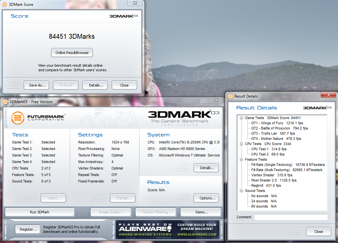Screen dimensions: 338x243
Task: Select GT3 - Troll's Lair result row
Action: (x=273, y=133)
